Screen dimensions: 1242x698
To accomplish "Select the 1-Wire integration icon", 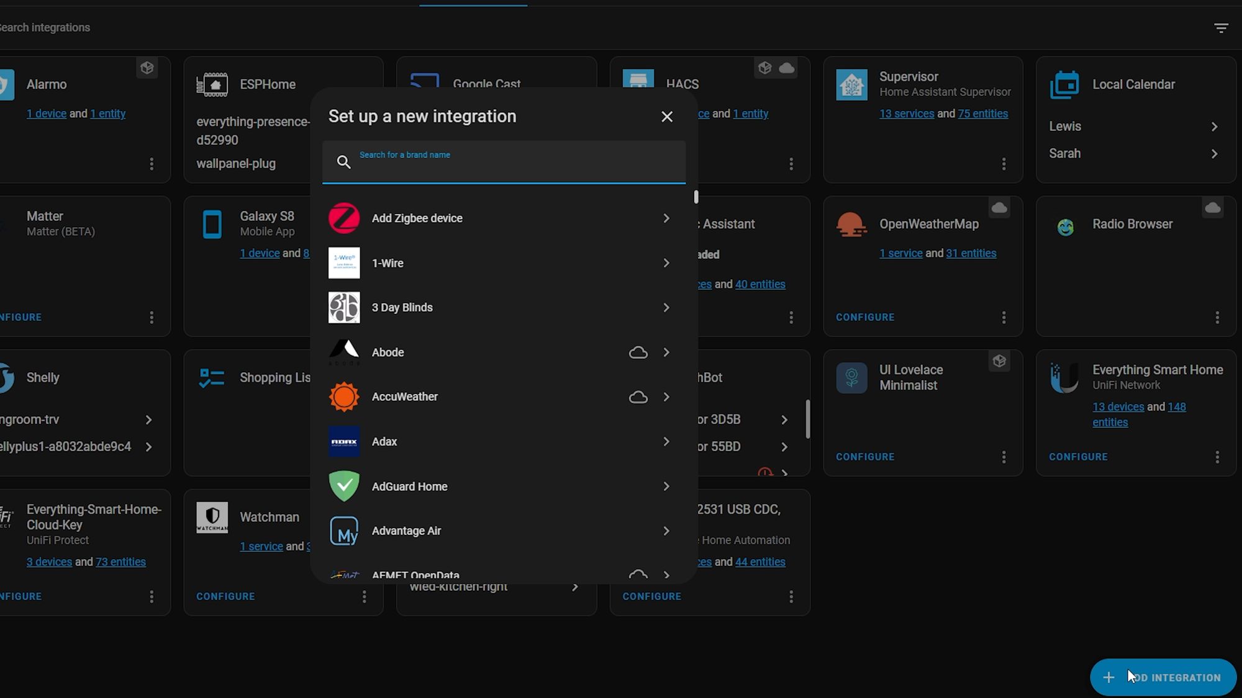I will (x=344, y=262).
